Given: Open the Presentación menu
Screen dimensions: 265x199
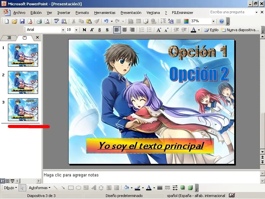Looking at the screenshot, I should coord(131,13).
